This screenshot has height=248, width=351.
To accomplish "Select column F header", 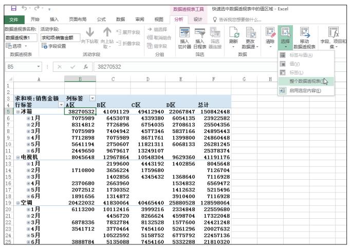I will [214, 79].
